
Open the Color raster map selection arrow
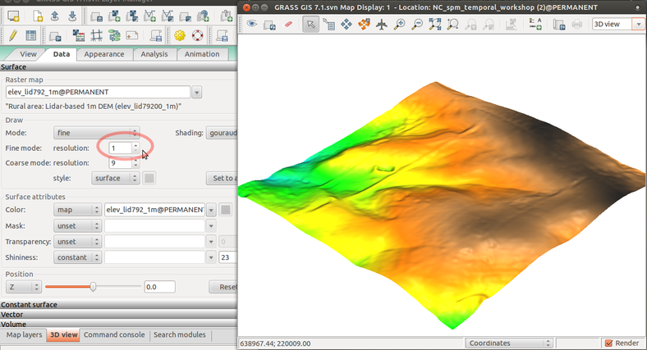211,210
